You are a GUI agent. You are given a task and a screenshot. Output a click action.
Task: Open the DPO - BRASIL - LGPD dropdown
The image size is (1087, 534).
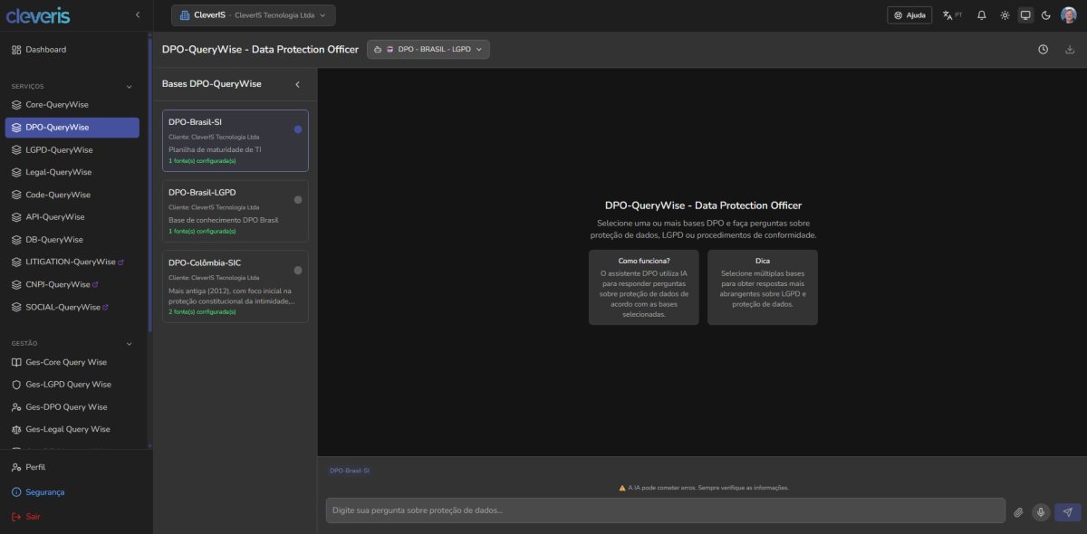point(428,50)
